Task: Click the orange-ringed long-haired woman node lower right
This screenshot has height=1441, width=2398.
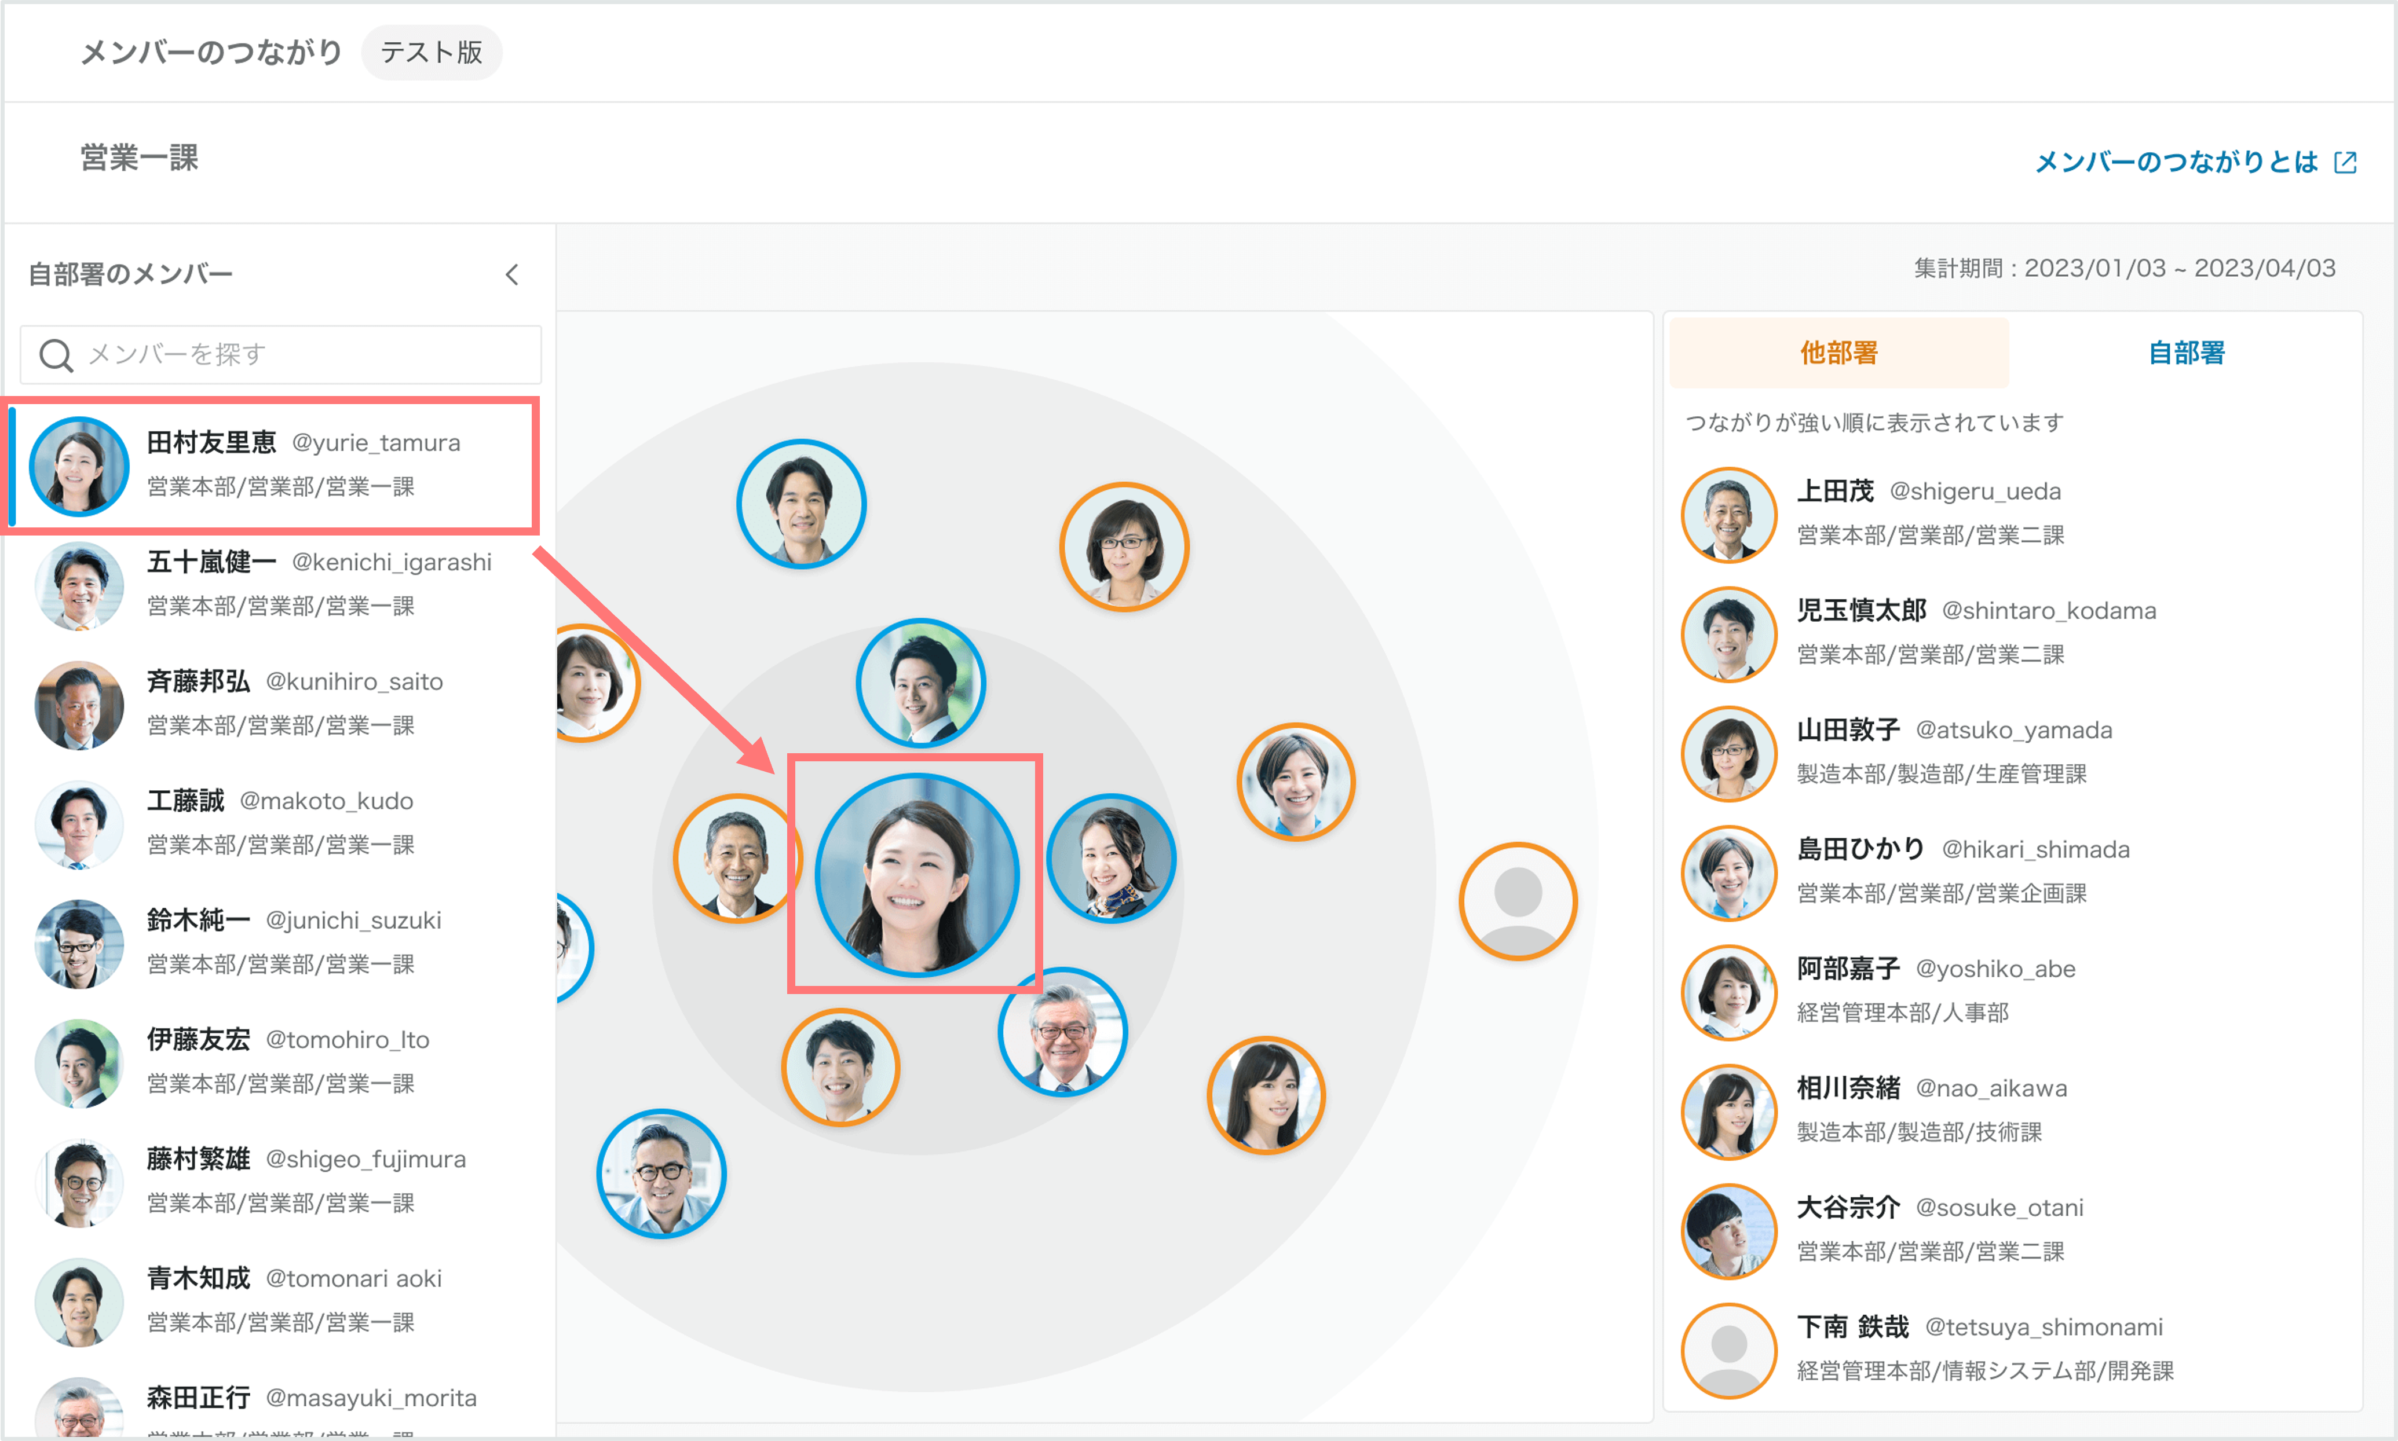Action: pyautogui.click(x=1266, y=1095)
